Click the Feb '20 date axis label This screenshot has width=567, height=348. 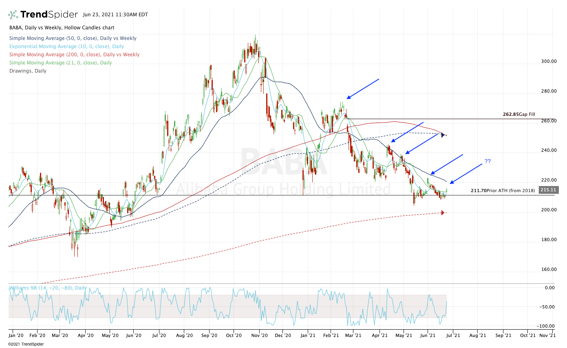pos(37,336)
